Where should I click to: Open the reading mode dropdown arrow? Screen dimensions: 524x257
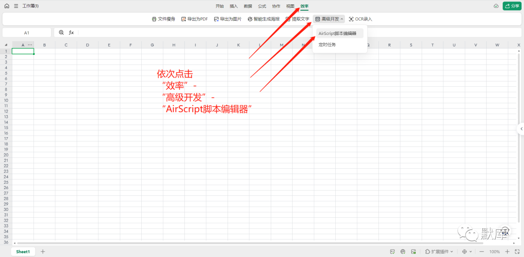click(471, 252)
